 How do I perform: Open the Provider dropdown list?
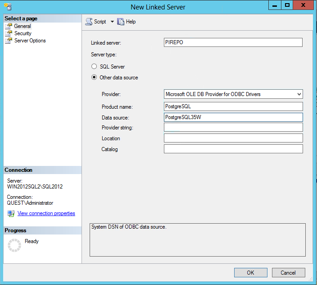pos(299,94)
